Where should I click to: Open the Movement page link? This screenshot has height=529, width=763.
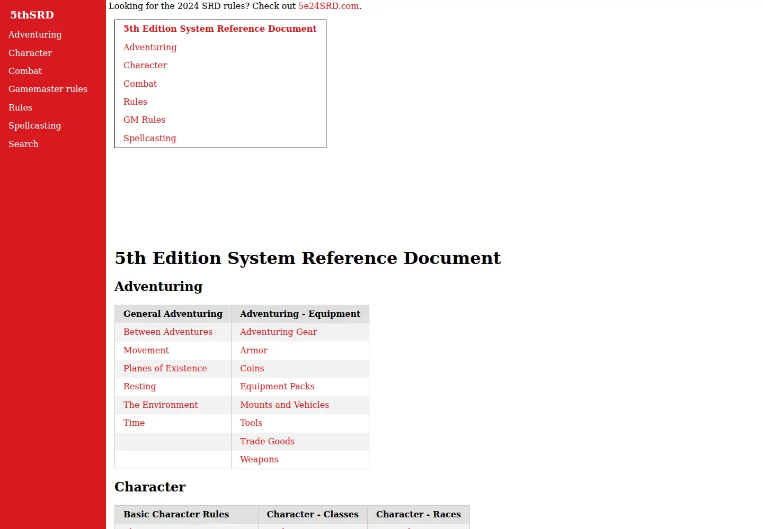(x=146, y=350)
